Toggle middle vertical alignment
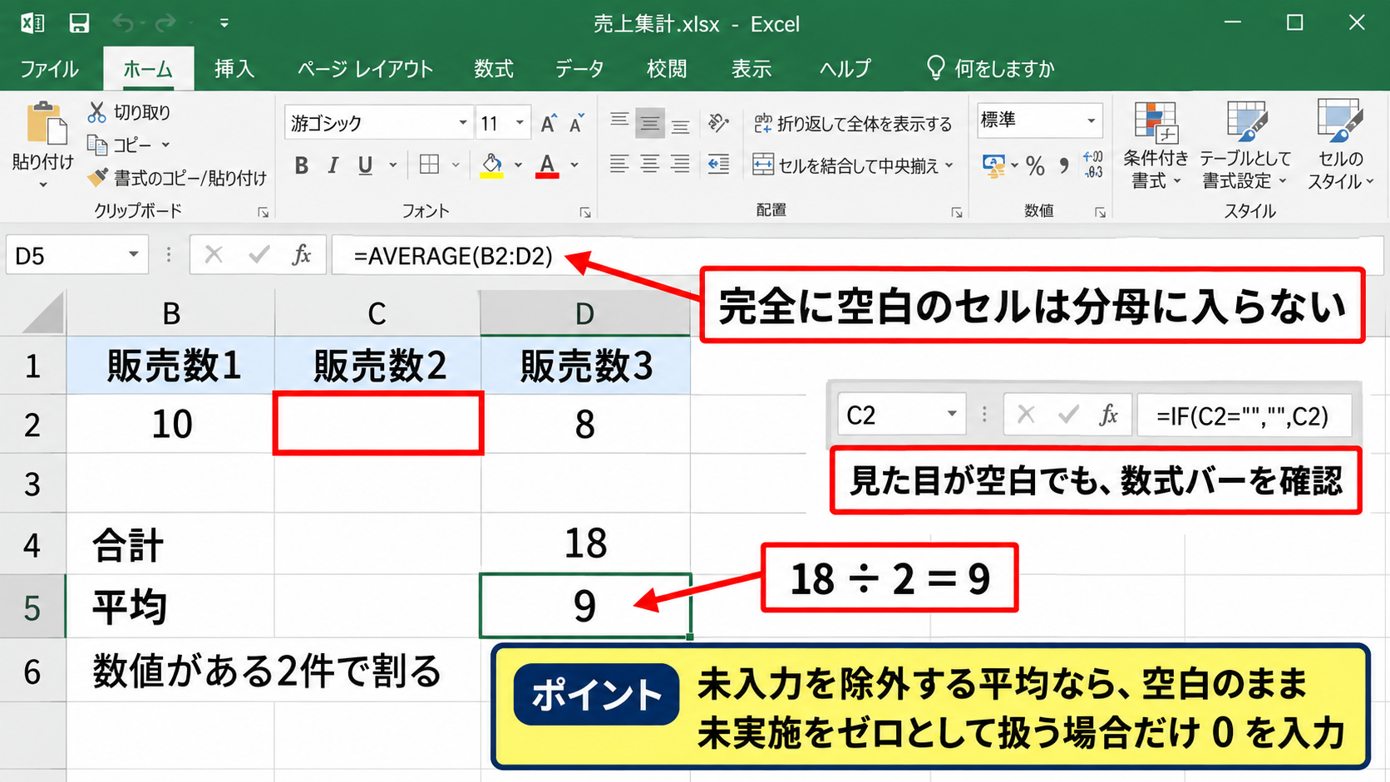 (x=649, y=124)
